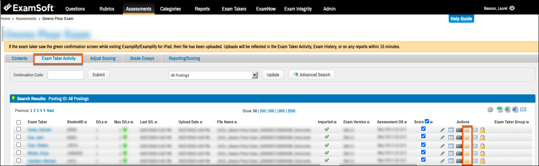Open the Reports menu

[202, 9]
